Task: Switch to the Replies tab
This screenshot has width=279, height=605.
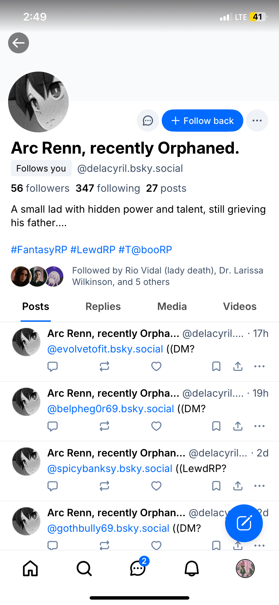Action: (x=103, y=307)
